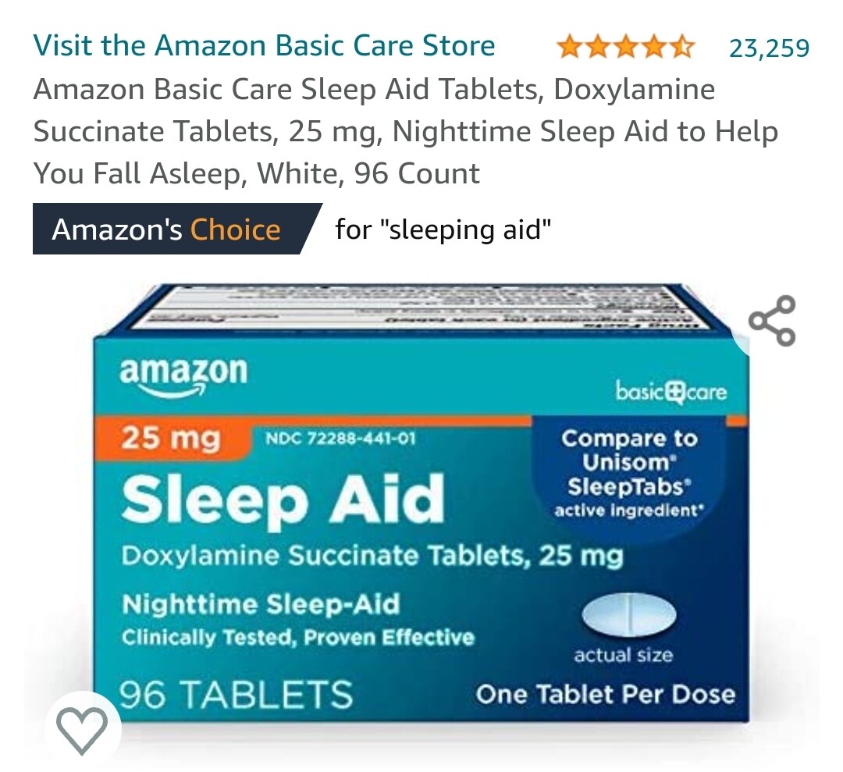Tap Clinically Tested, Proven Effective text
Image resolution: width=843 pixels, height=772 pixels.
tap(298, 638)
